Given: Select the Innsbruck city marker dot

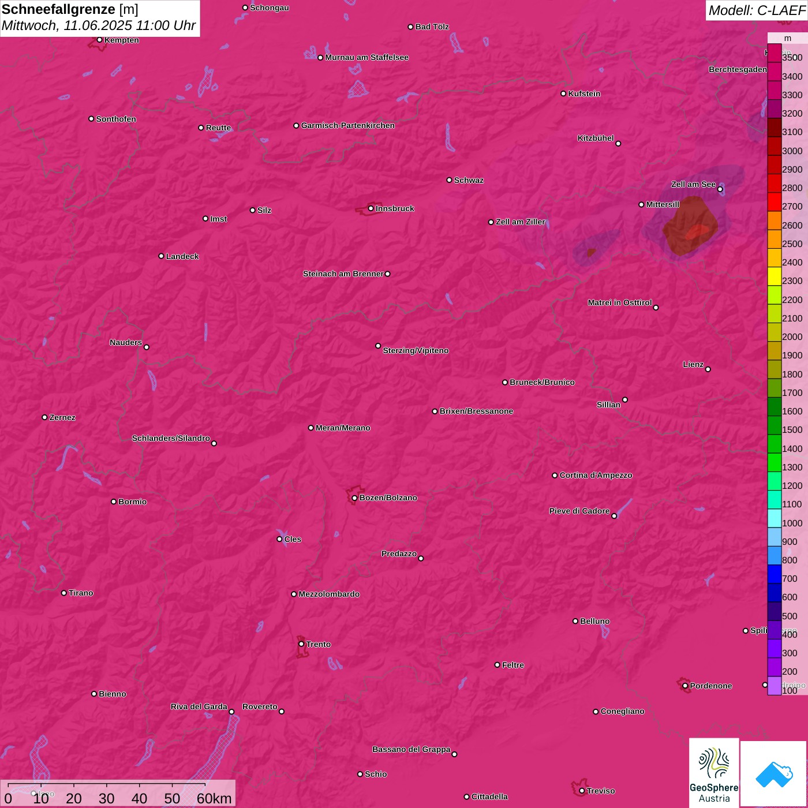Looking at the screenshot, I should tap(371, 208).
